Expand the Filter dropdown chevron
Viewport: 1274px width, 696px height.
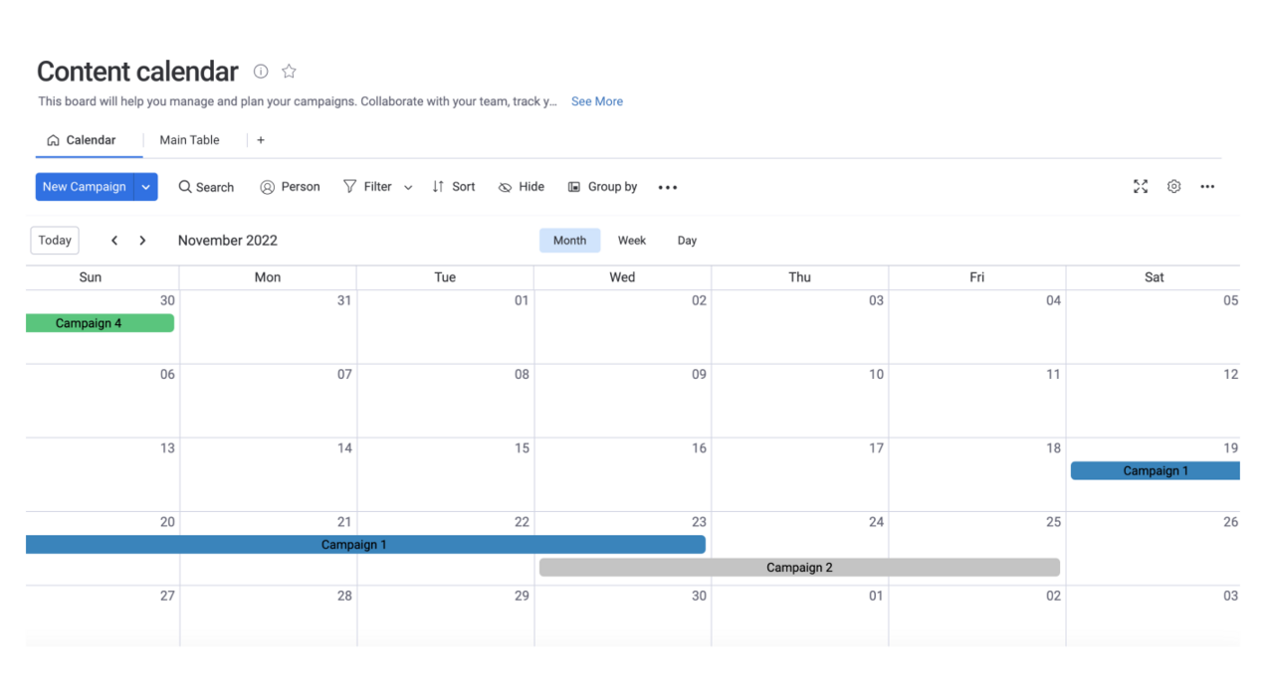click(x=408, y=188)
